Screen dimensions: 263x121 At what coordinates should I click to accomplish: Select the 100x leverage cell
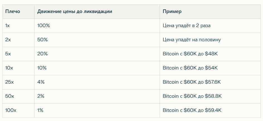point(18,110)
